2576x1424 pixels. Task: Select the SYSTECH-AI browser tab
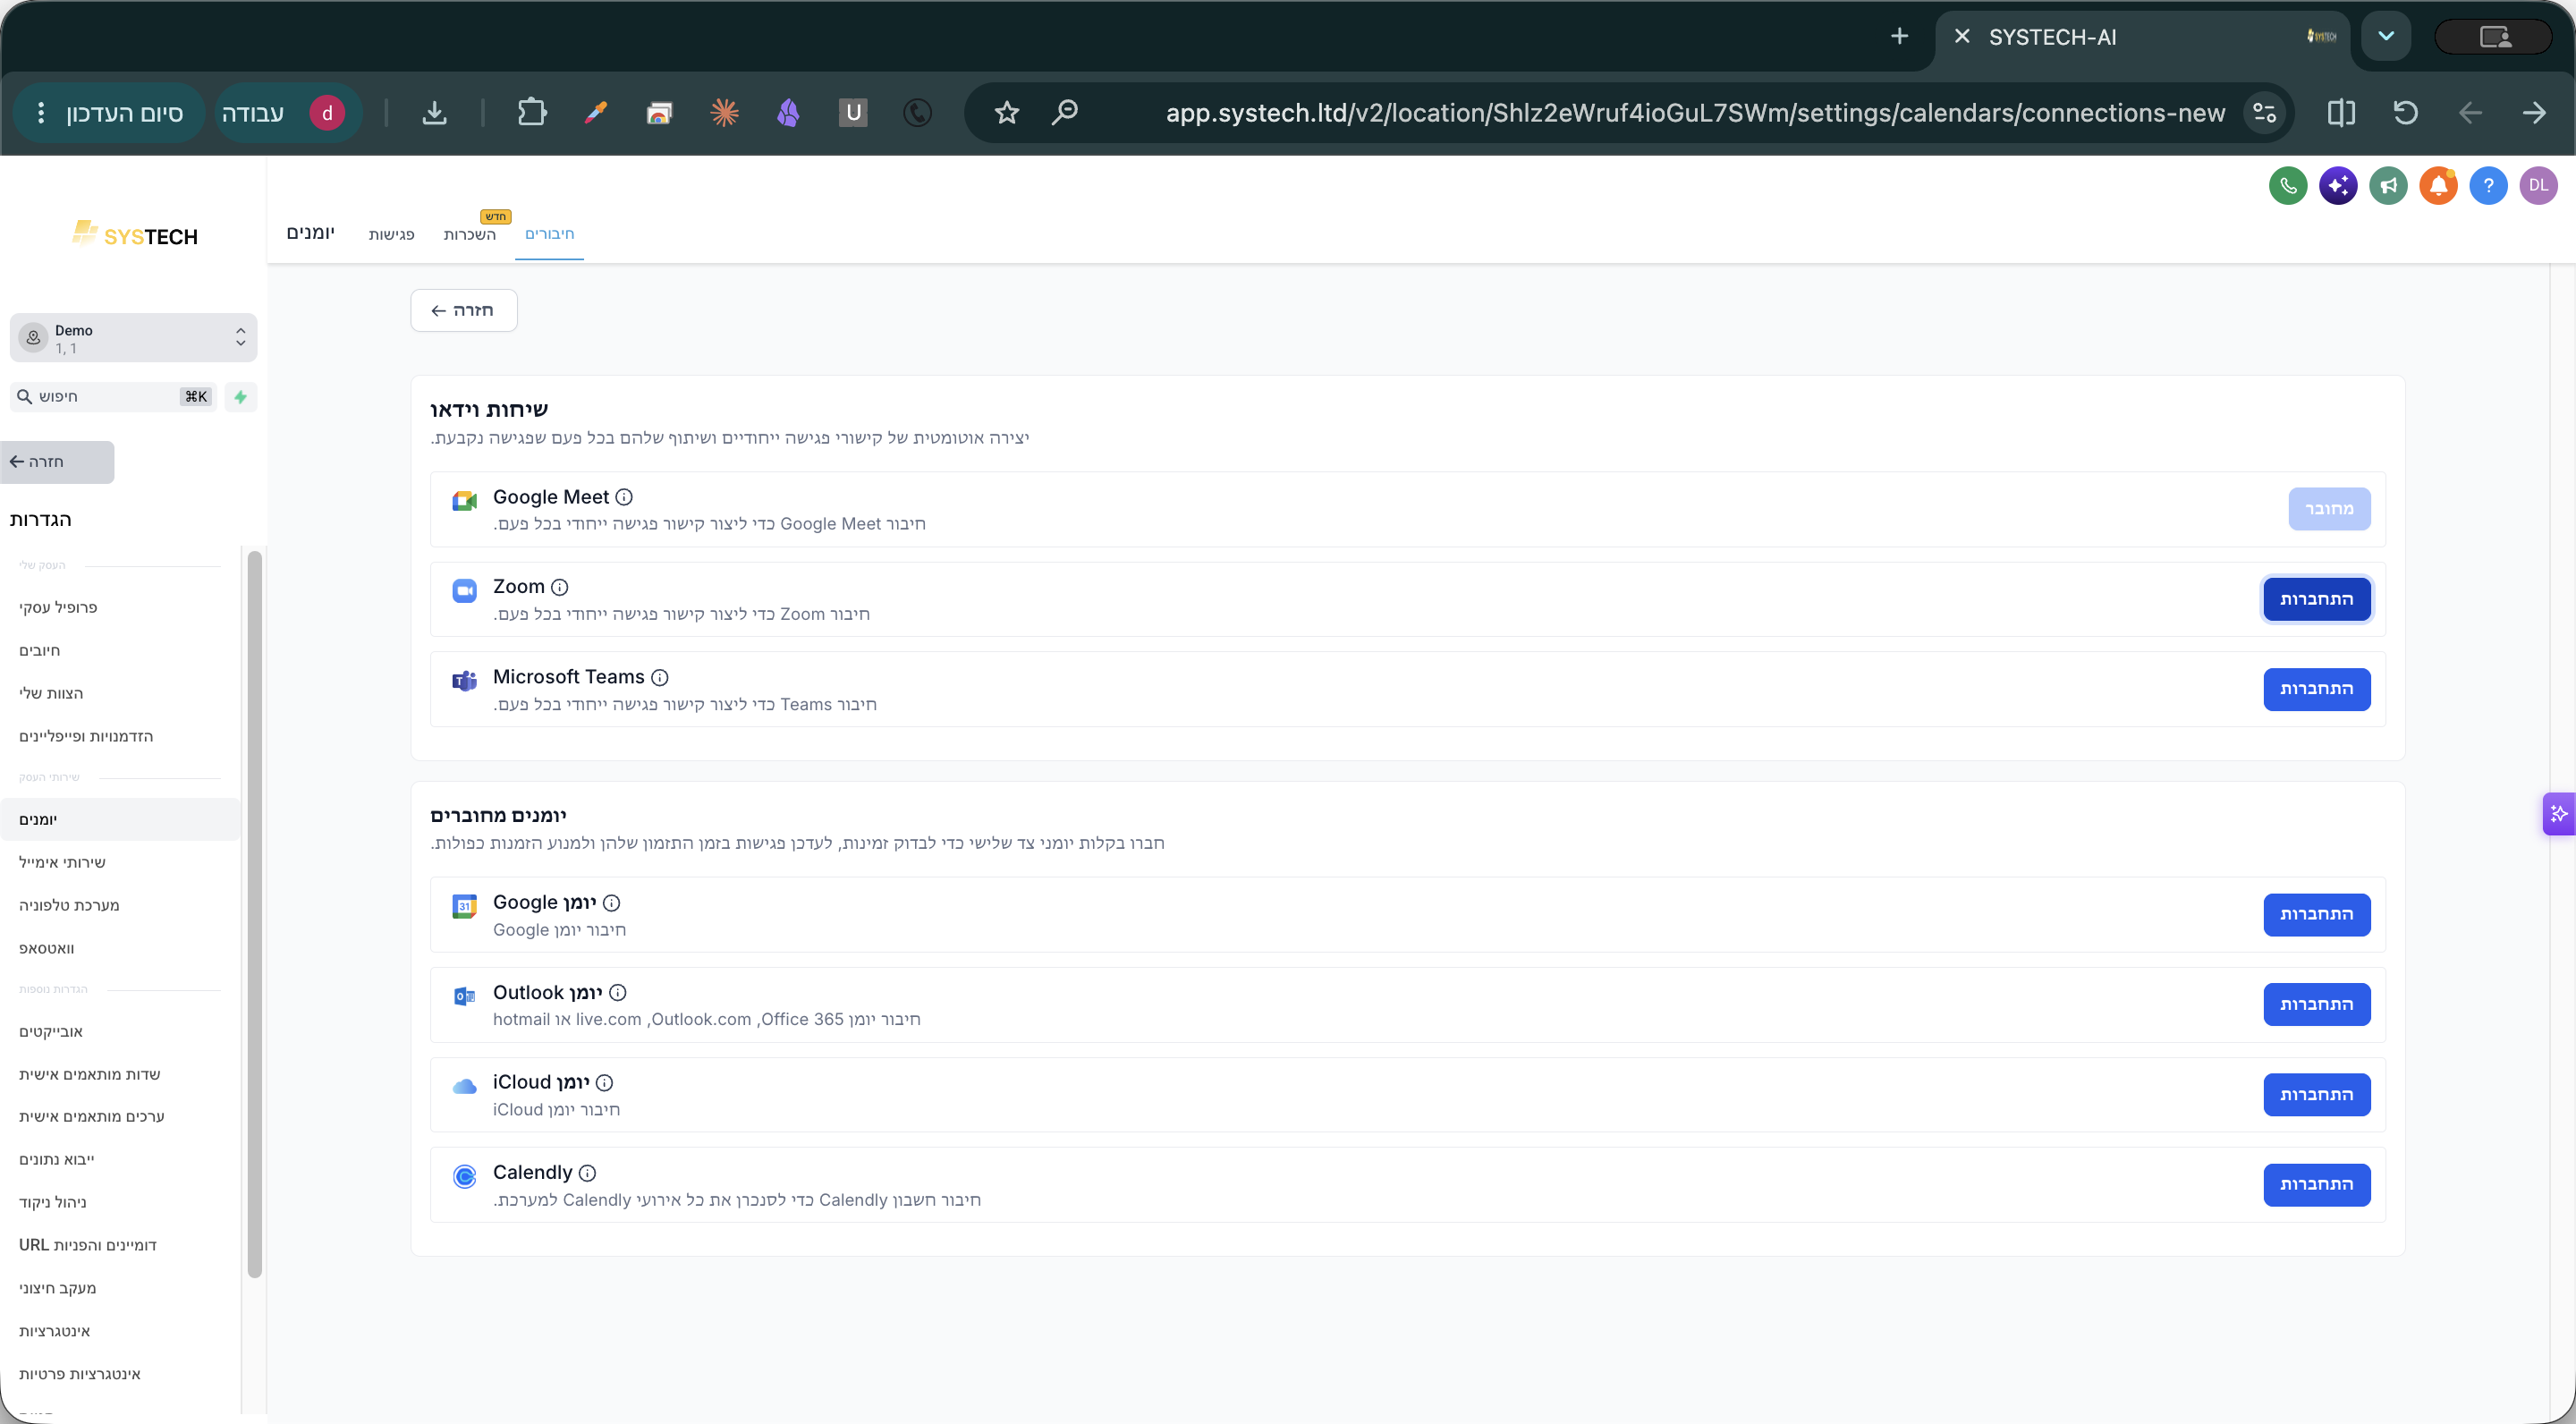point(2144,37)
